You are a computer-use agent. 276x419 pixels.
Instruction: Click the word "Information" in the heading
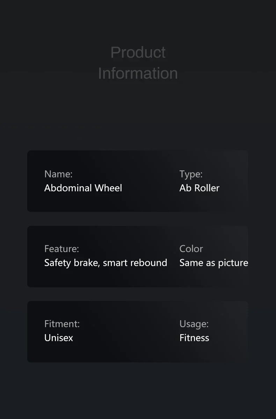point(138,73)
